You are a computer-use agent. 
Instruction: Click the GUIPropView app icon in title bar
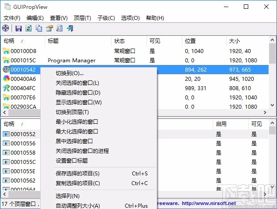point(8,7)
